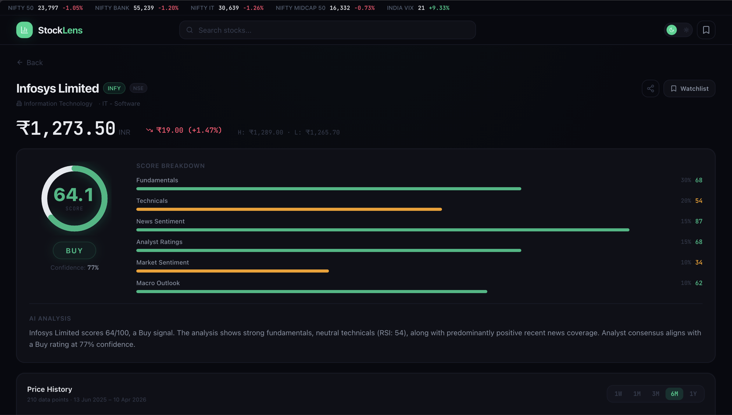The image size is (732, 415).
Task: Select the 1W range tab
Action: click(x=618, y=394)
